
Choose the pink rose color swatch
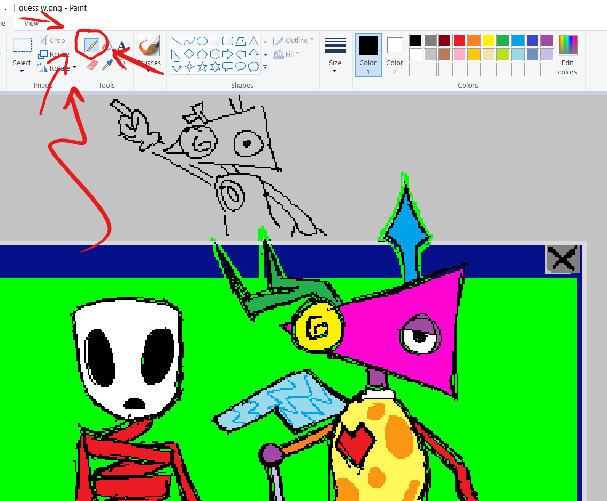pyautogui.click(x=459, y=55)
